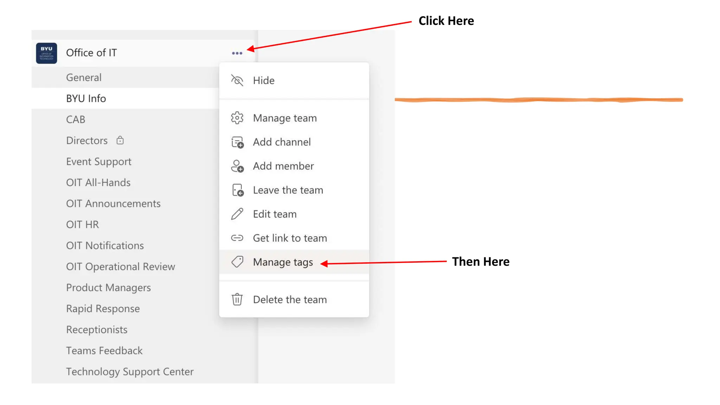Go to OIT Announcements channel
The height and width of the screenshot is (405, 720).
[113, 204]
